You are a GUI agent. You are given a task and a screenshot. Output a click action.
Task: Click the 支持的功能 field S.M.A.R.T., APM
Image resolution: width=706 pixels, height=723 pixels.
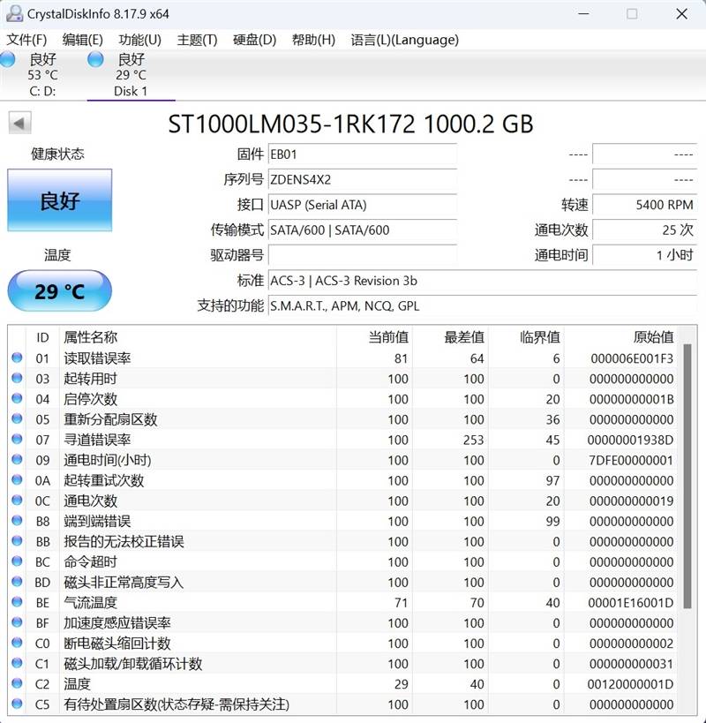coord(482,306)
